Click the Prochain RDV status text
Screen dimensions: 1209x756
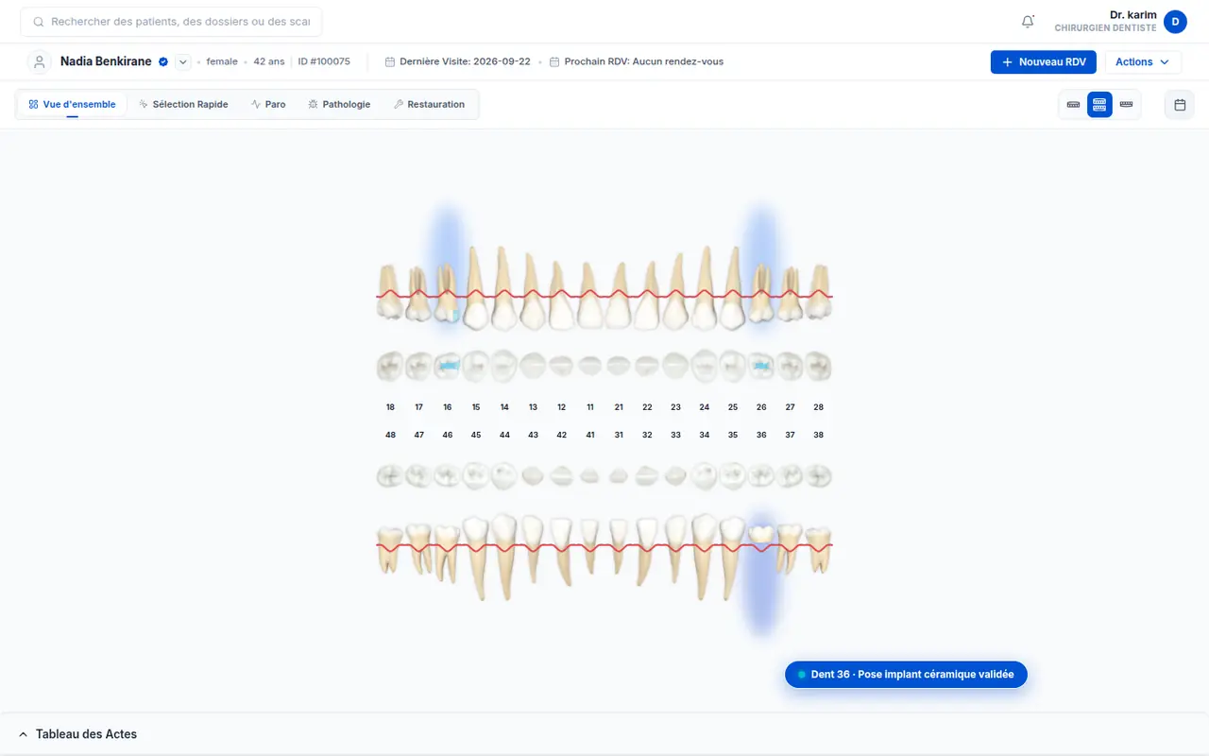pyautogui.click(x=643, y=62)
